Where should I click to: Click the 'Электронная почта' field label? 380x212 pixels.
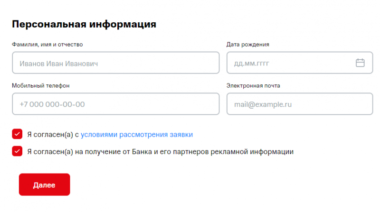point(253,86)
